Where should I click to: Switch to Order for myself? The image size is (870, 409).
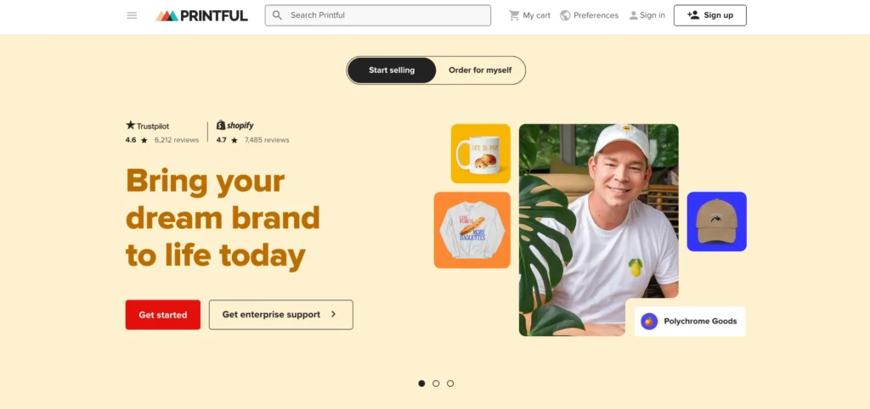tap(480, 70)
